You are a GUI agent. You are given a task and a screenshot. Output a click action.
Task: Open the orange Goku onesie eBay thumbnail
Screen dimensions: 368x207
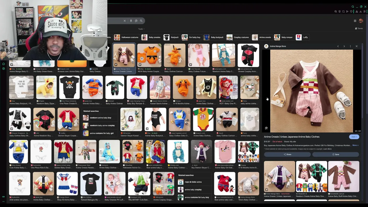pos(149,55)
